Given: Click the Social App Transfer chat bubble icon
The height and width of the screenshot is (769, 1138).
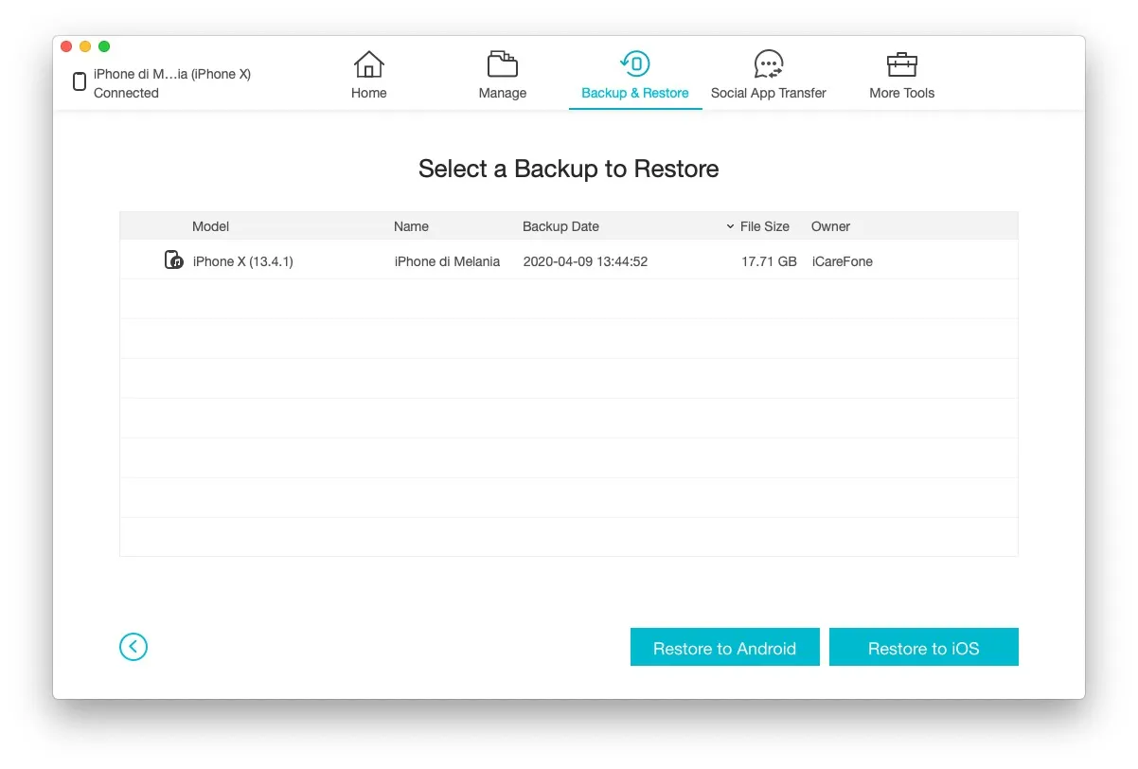Looking at the screenshot, I should tap(769, 62).
